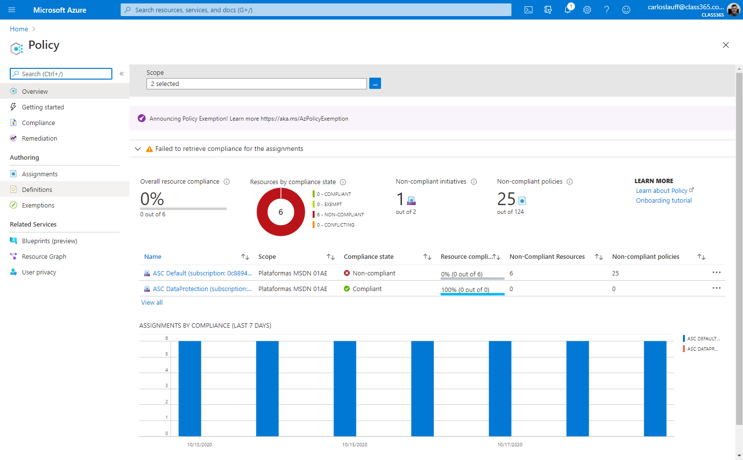Sort by Non-Compliant Resources column
The image size is (743, 460).
tap(599, 257)
